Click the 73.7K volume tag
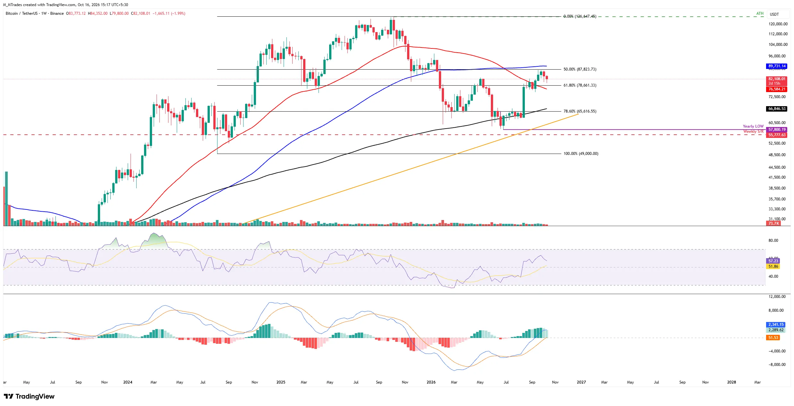Viewport: 794px width, 406px height. coord(773,224)
